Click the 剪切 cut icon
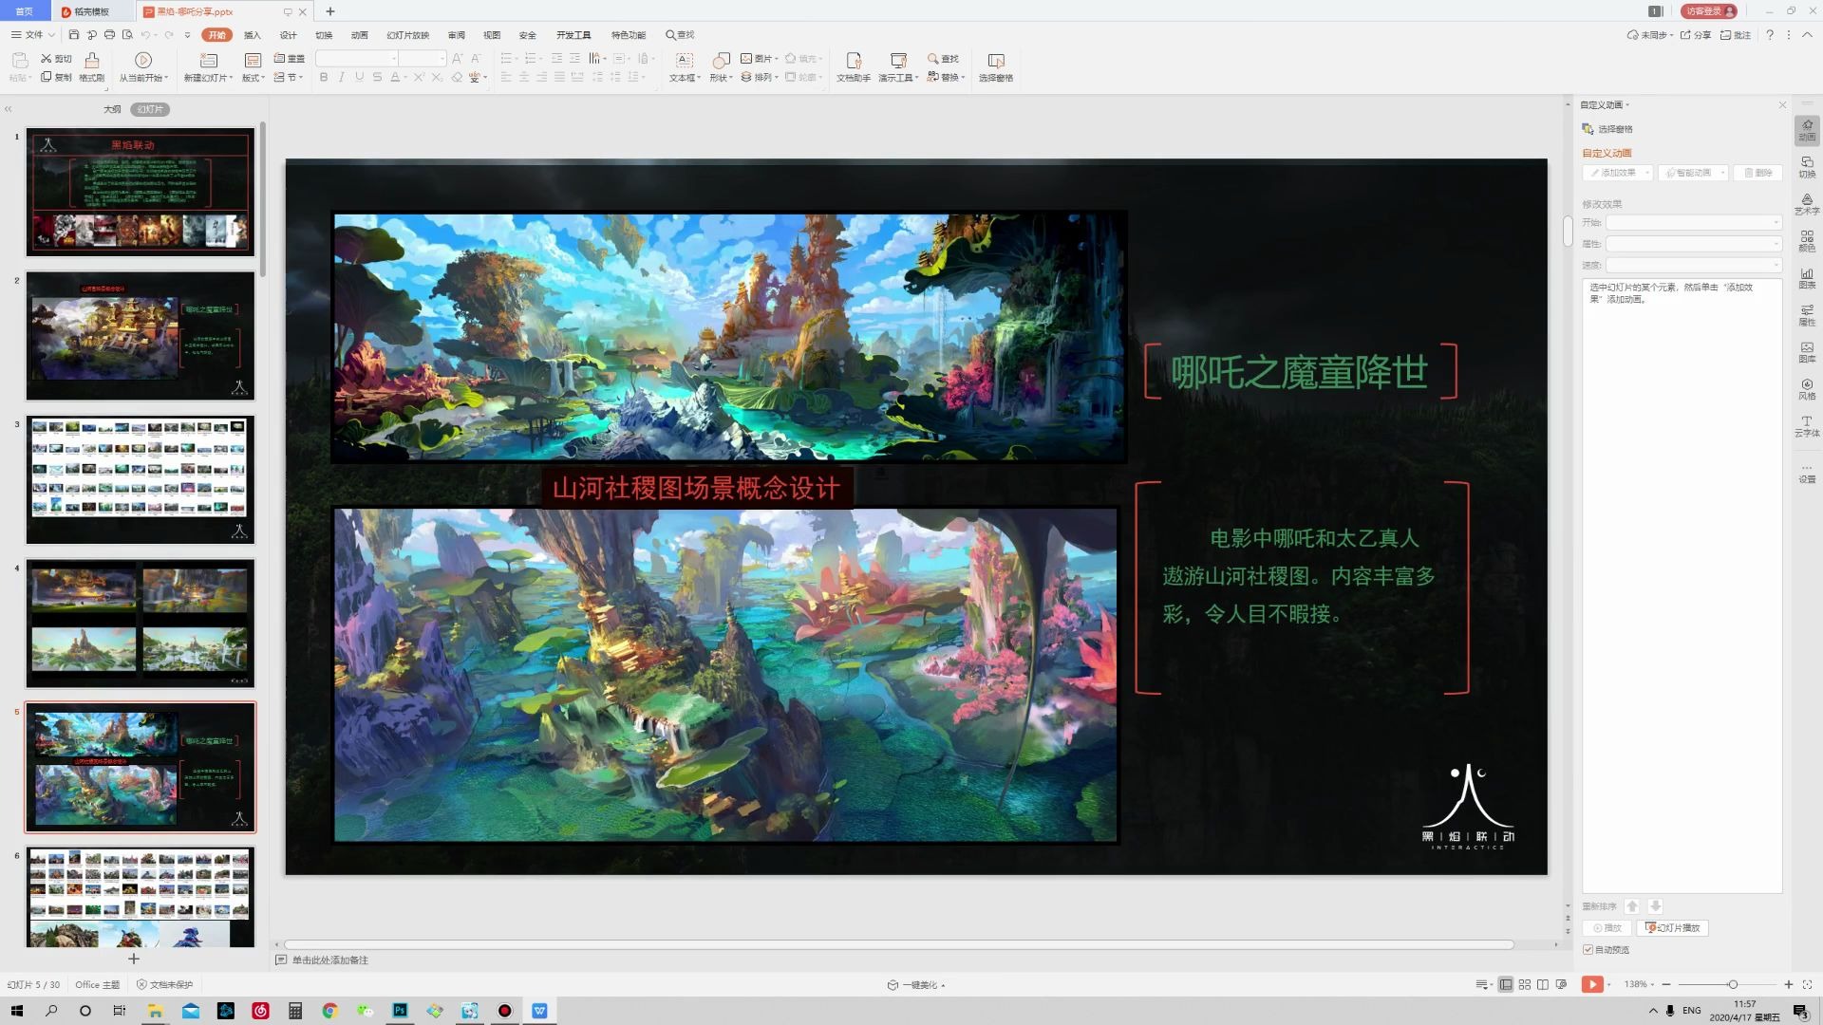Viewport: 1823px width, 1025px height. click(x=57, y=59)
